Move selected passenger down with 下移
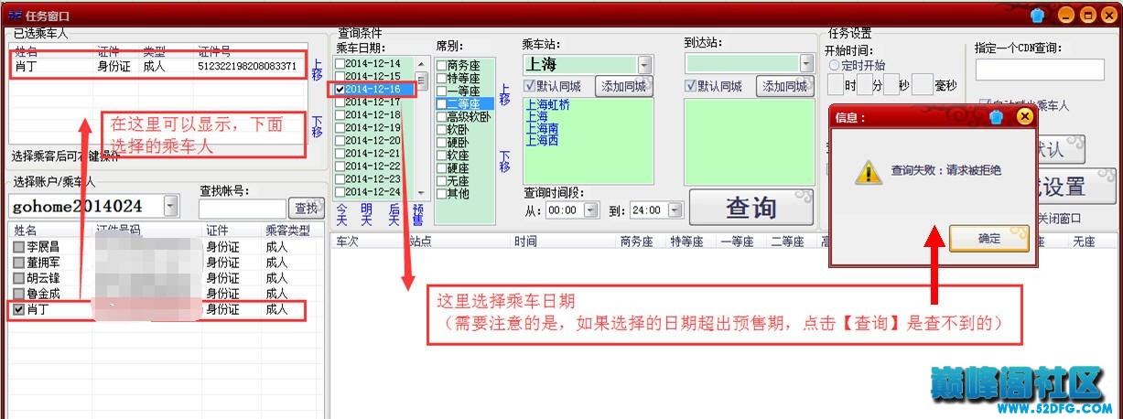Image resolution: width=1123 pixels, height=419 pixels. pos(318,125)
